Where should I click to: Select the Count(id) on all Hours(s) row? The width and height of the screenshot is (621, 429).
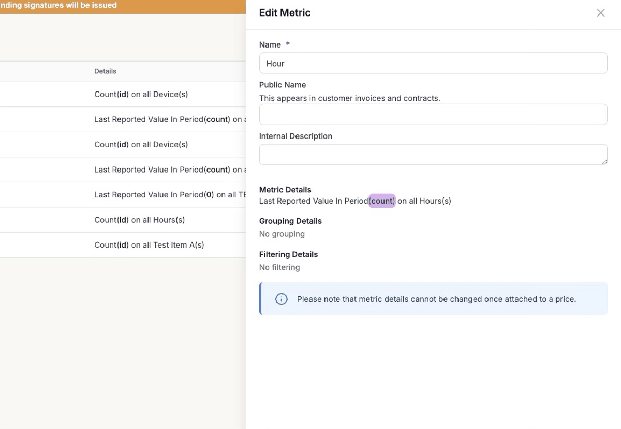[x=139, y=220]
